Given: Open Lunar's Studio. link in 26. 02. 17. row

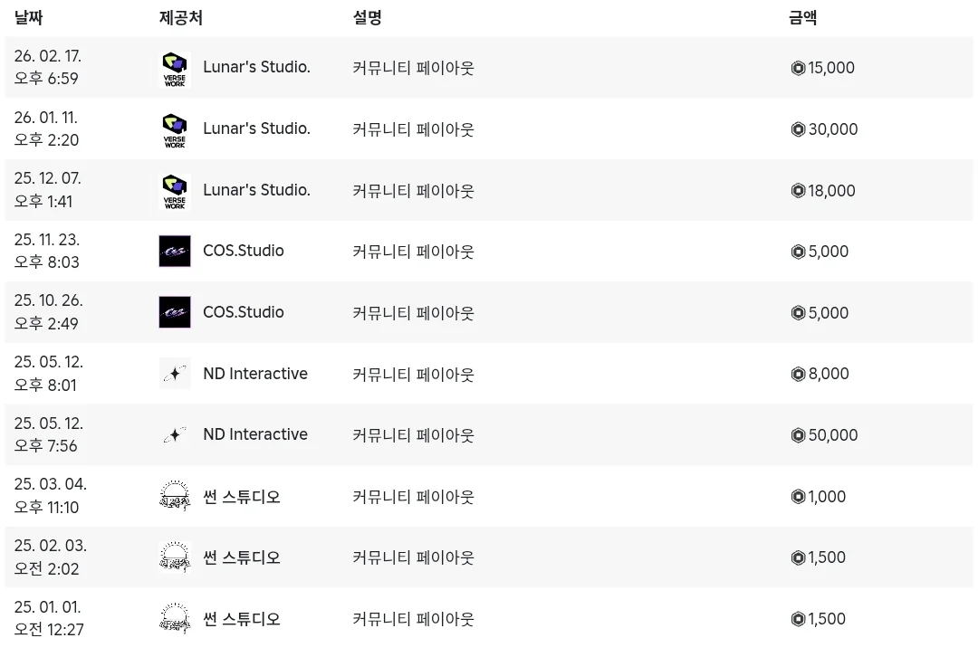Looking at the screenshot, I should [257, 67].
